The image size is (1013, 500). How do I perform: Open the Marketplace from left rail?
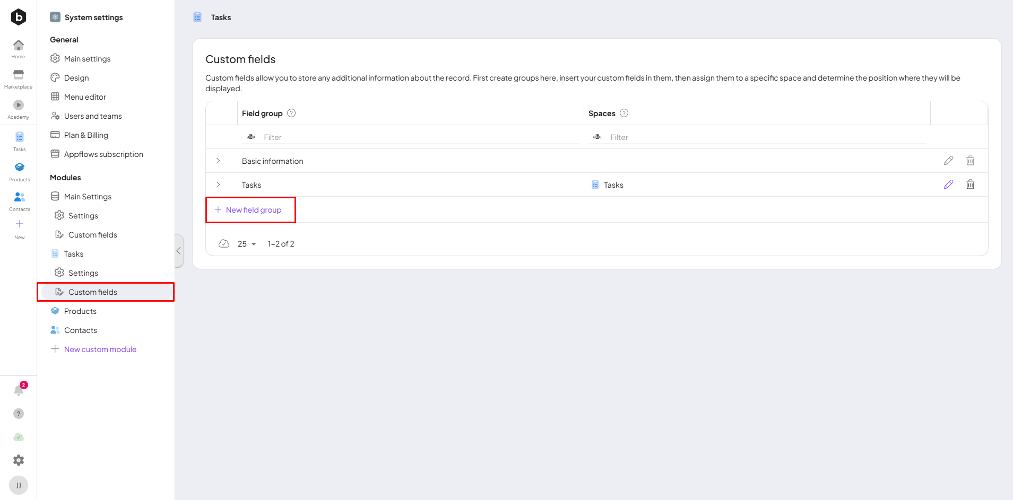pyautogui.click(x=19, y=78)
